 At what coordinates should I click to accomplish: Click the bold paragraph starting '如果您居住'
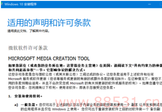85,66
